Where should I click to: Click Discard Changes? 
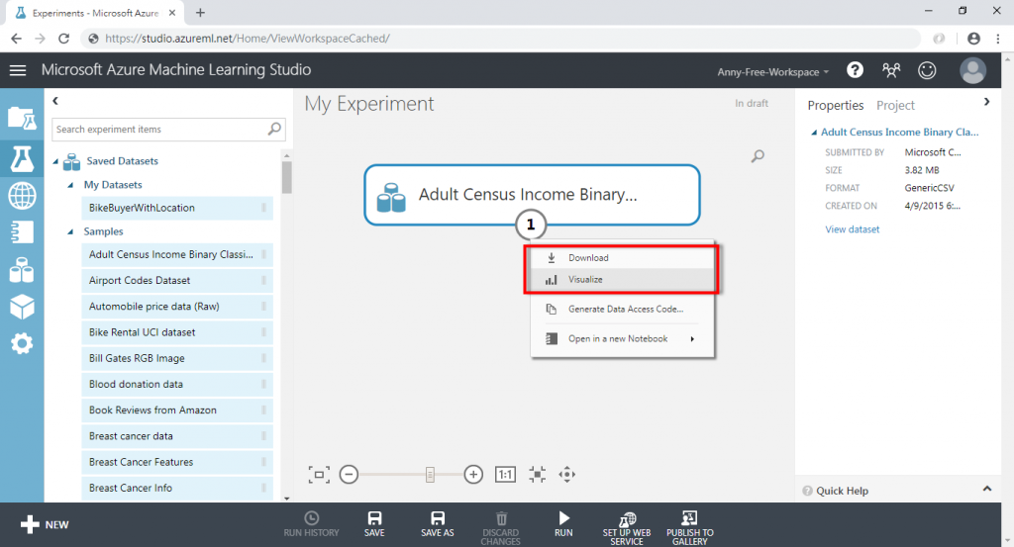500,528
